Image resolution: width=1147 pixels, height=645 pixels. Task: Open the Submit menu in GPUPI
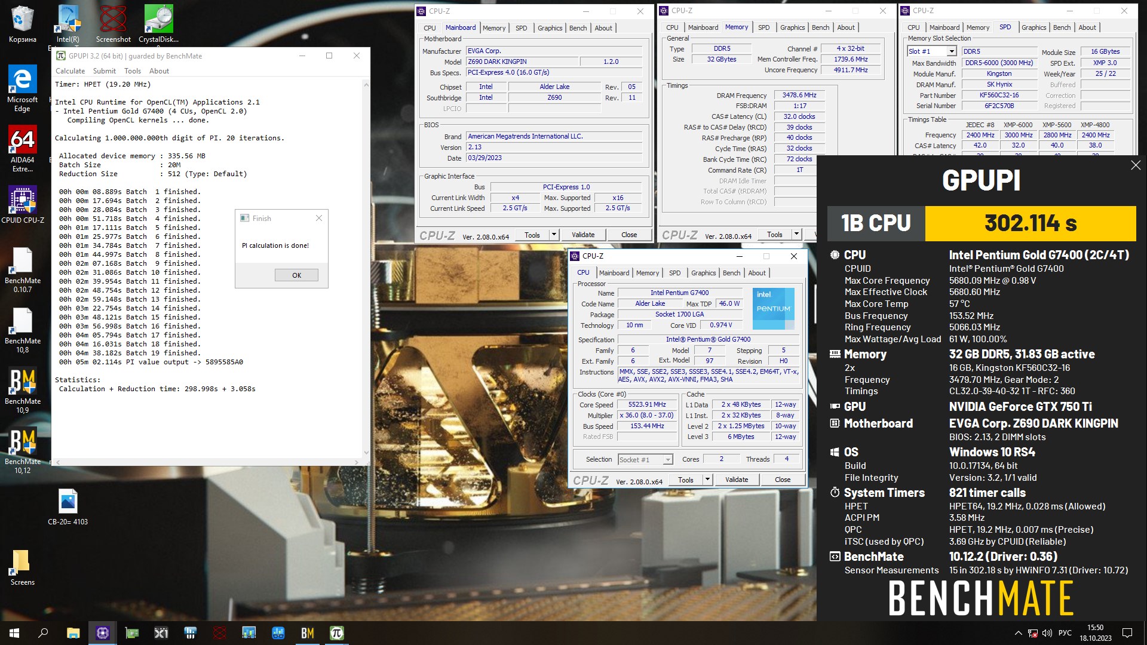[x=105, y=70]
